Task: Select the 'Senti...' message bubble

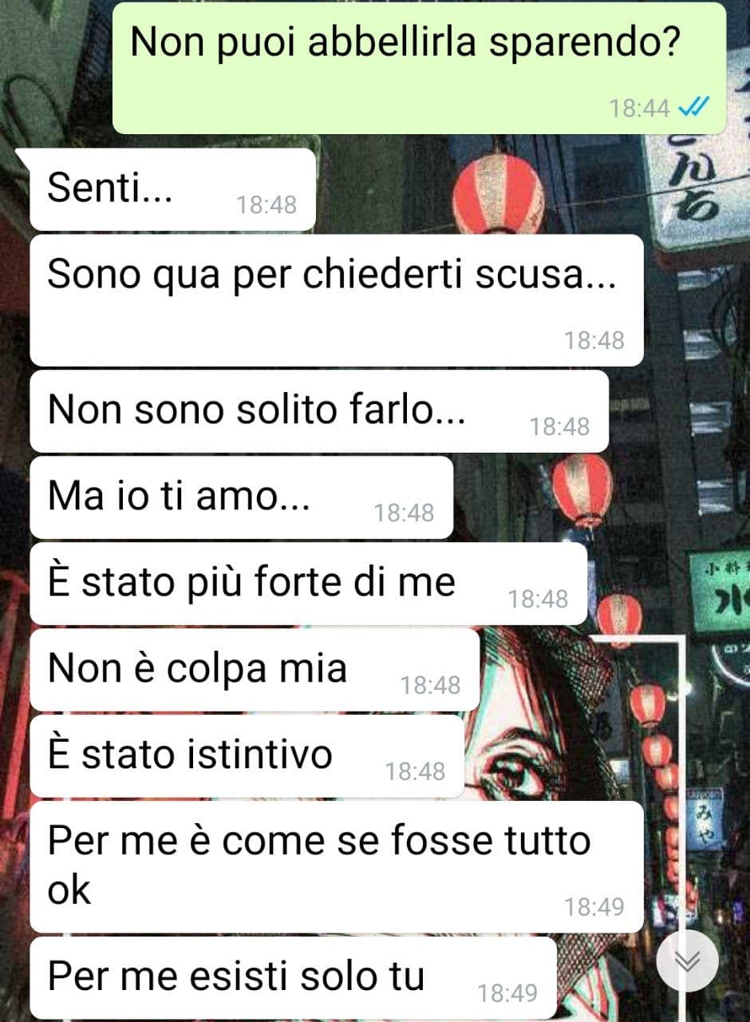Action: (173, 190)
